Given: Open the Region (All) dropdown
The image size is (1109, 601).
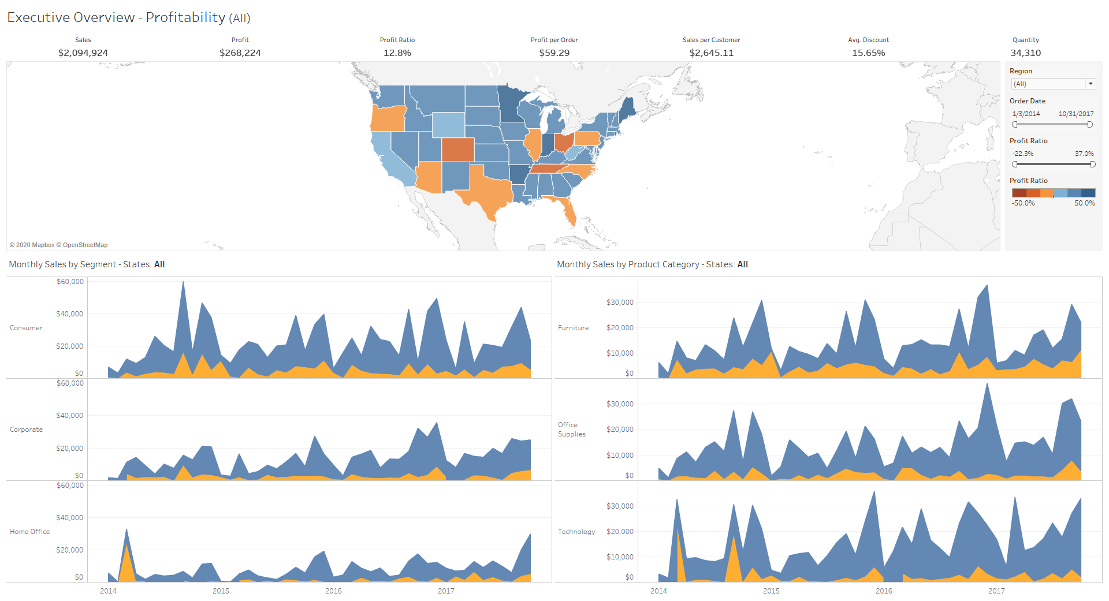Looking at the screenshot, I should pos(1053,84).
